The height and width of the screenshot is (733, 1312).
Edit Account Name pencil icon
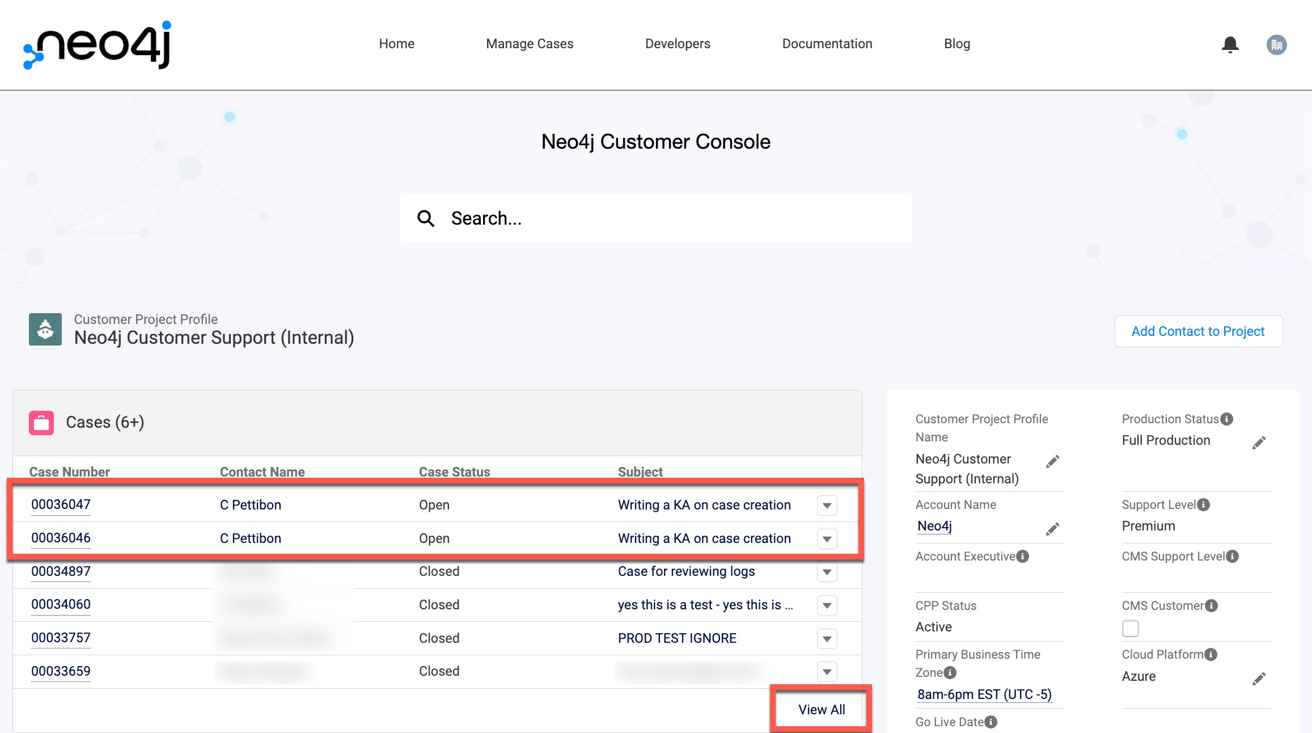coord(1052,529)
